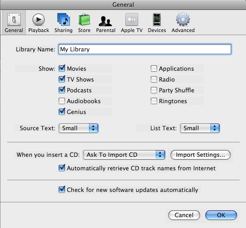Show the Devices iPhone icon pane
246x228 pixels.
157,23
